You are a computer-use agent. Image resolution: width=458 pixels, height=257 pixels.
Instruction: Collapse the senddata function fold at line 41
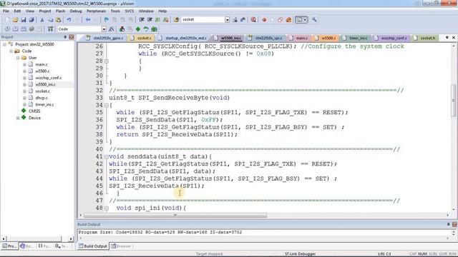[107, 157]
